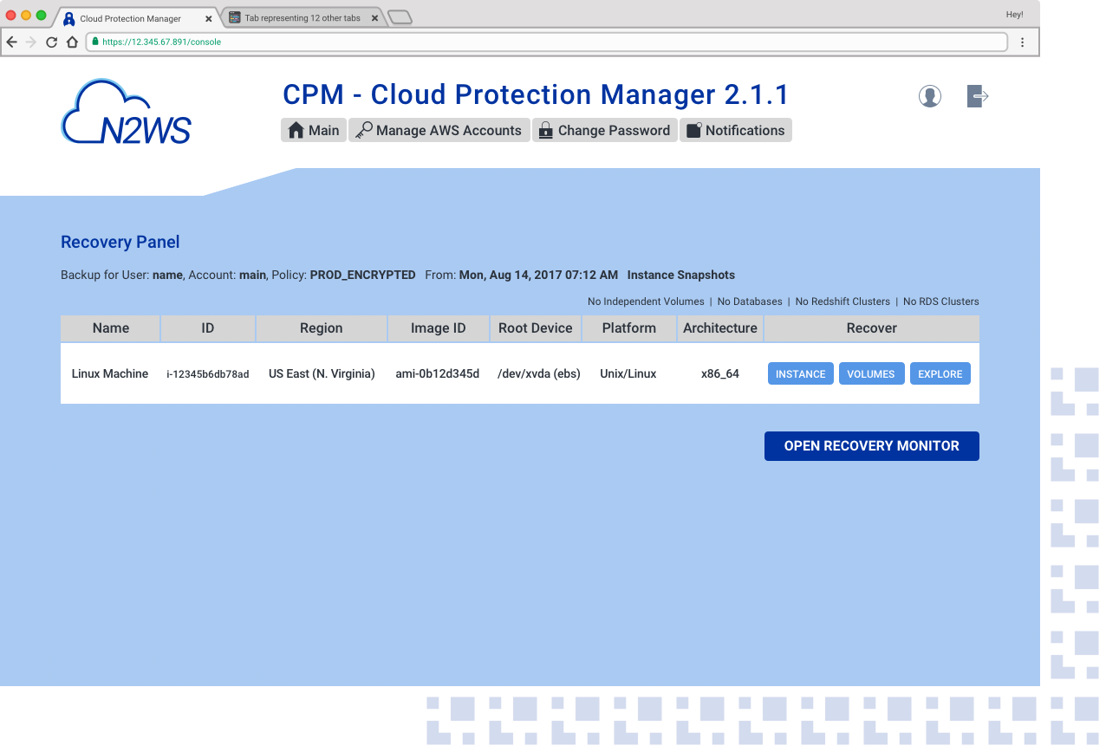Viewport: 1106px width, 752px height.
Task: Click the browser back arrow
Action: [11, 42]
